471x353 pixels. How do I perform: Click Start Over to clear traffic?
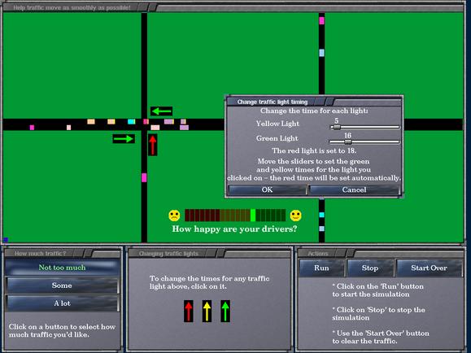point(429,268)
